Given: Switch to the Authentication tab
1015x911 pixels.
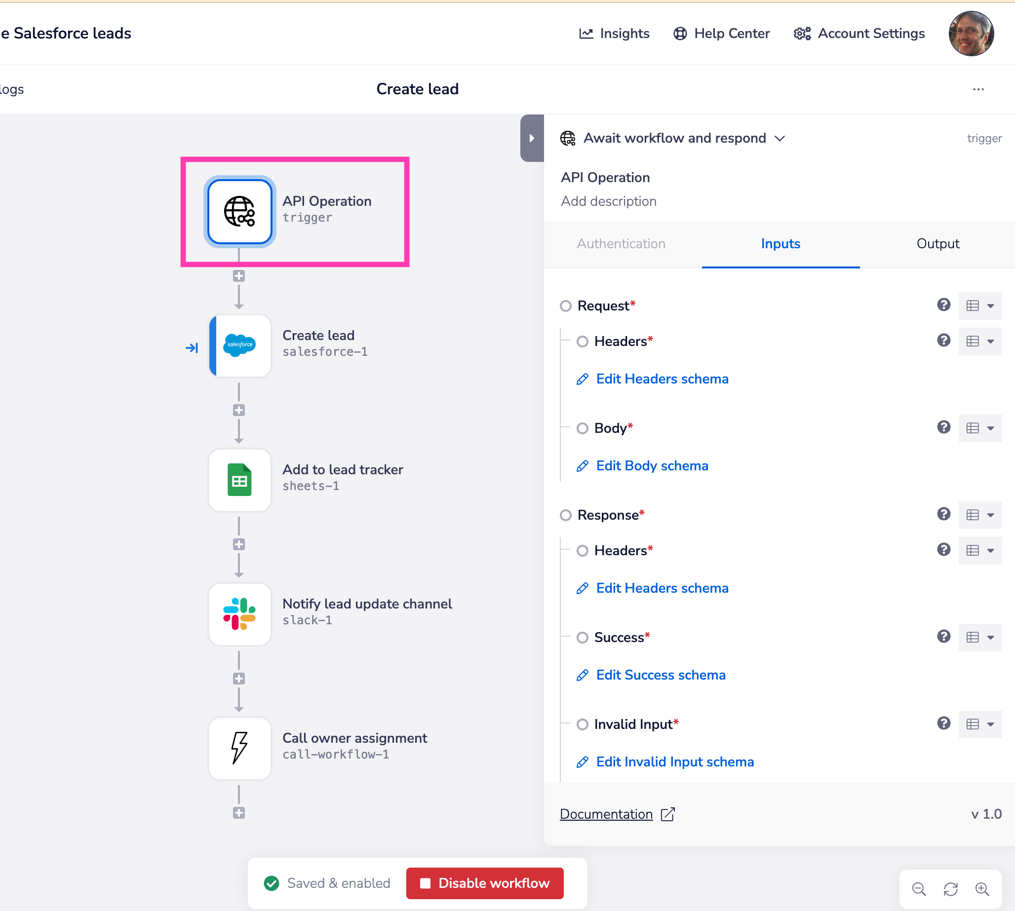Looking at the screenshot, I should point(621,244).
